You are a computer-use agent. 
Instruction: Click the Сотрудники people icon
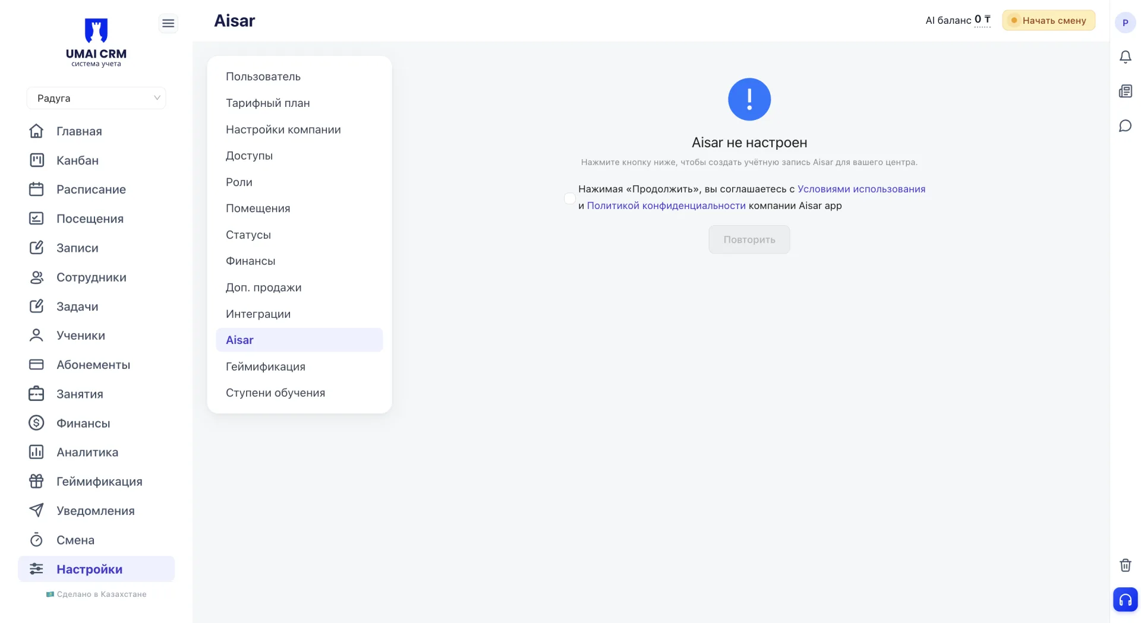(x=36, y=277)
